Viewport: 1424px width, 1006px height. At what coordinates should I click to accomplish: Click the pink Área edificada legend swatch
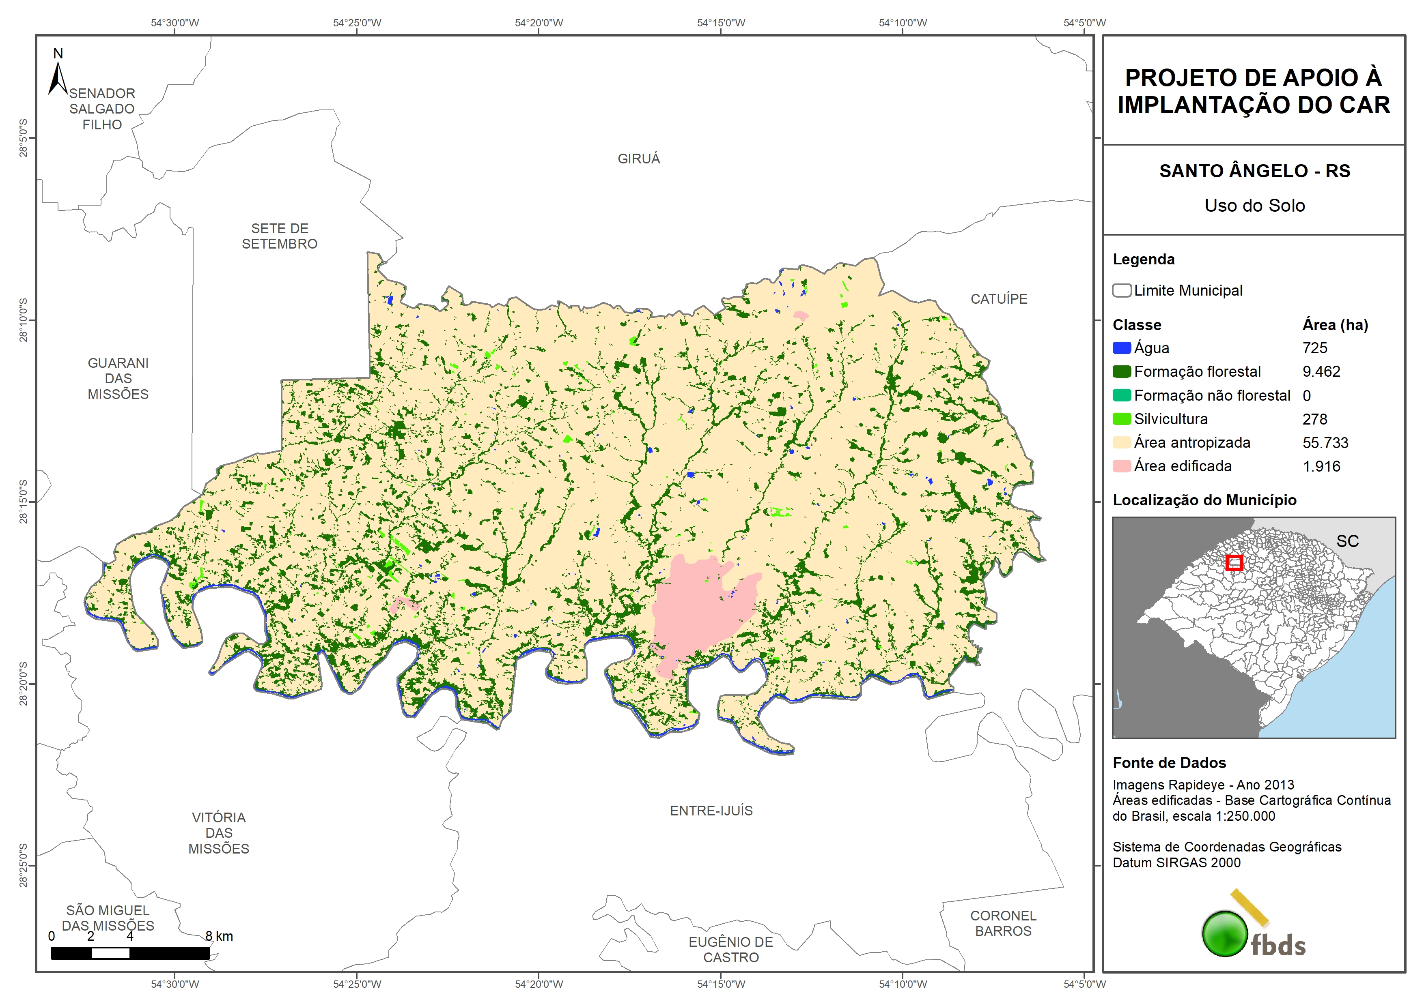(1121, 466)
